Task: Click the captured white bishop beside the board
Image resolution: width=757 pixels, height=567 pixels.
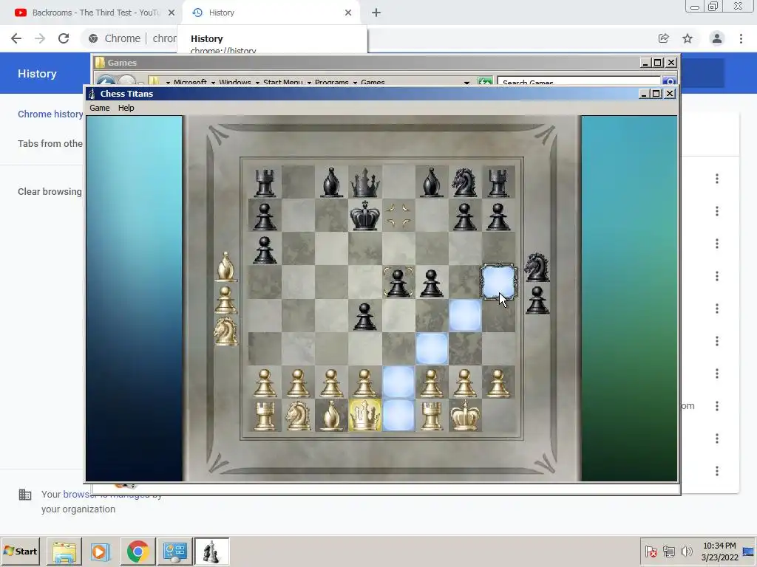Action: 225,267
